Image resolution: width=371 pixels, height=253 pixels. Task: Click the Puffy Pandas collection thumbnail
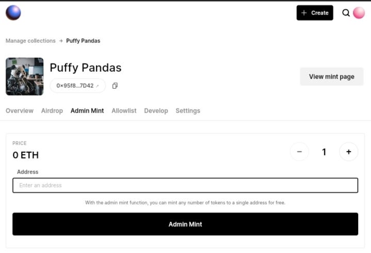[24, 76]
